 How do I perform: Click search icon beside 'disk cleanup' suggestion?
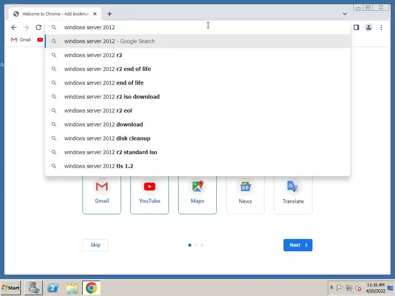click(54, 138)
